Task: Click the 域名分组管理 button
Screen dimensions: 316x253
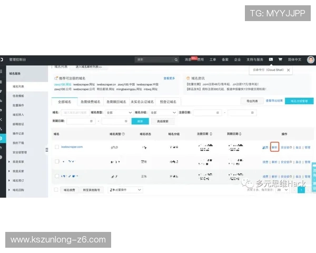Action: pyautogui.click(x=299, y=101)
